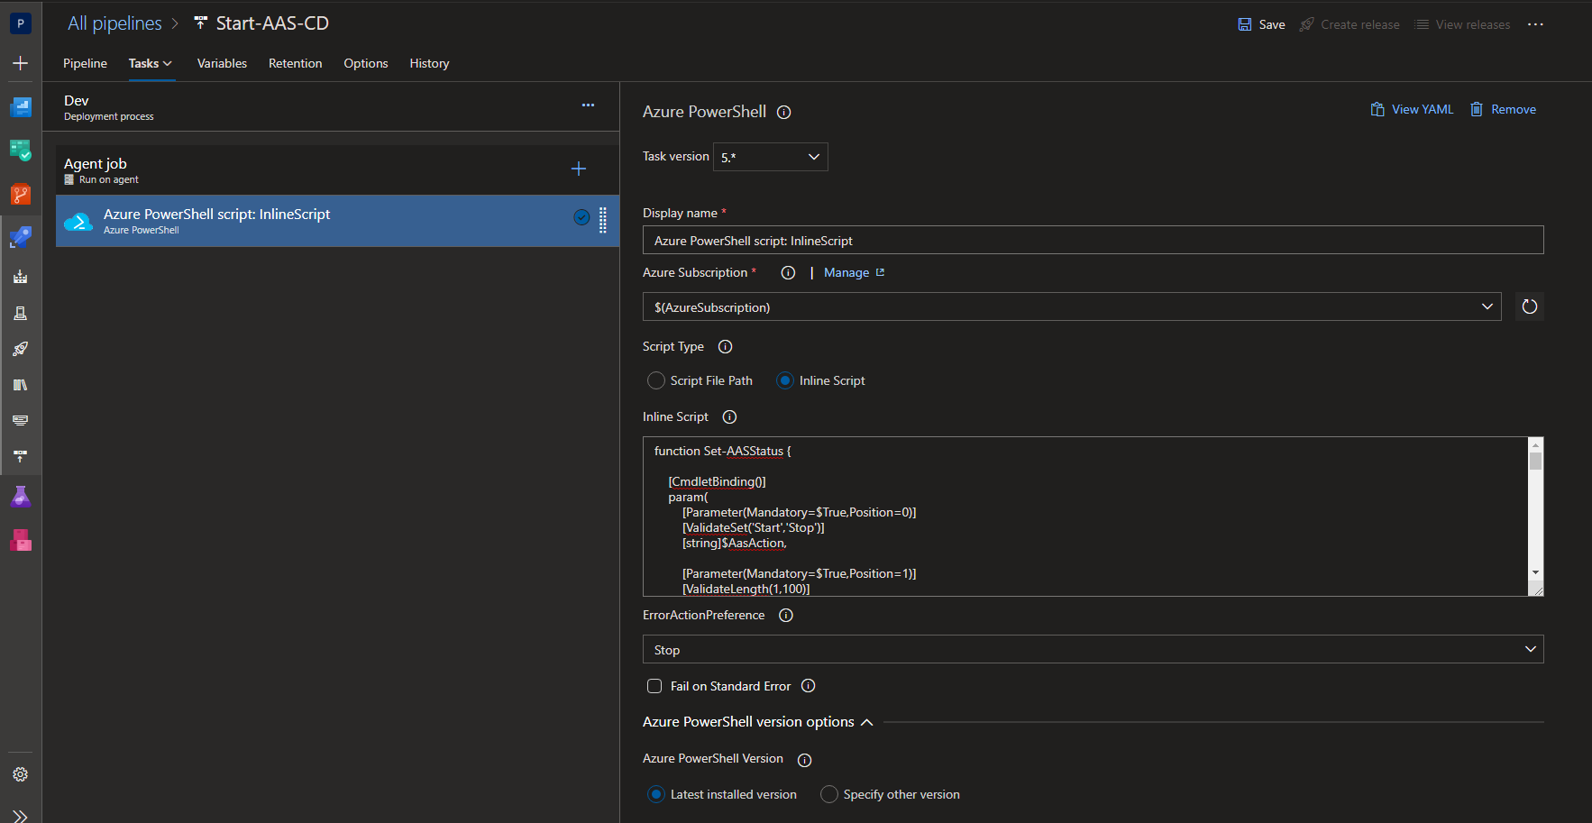Open the Repos hub icon
The width and height of the screenshot is (1592, 823).
click(20, 194)
